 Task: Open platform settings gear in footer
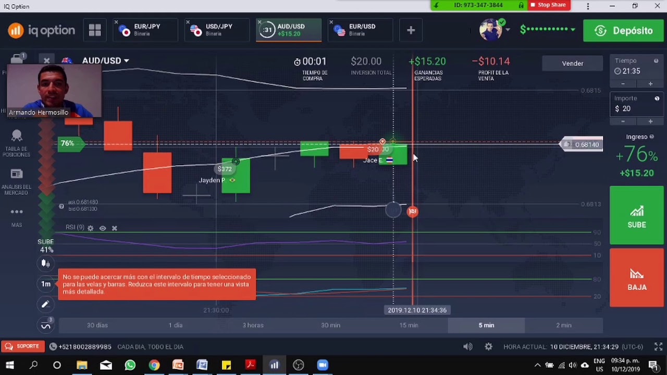tap(488, 346)
